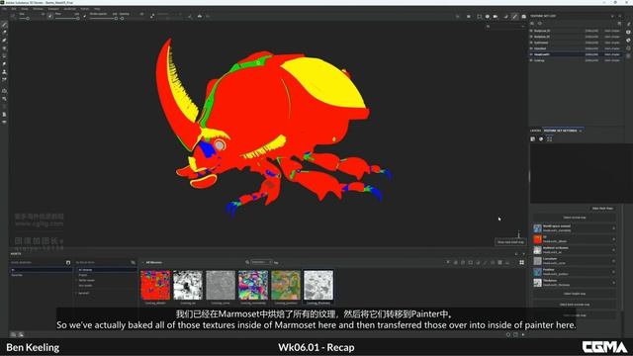Click the eye icon in Texture Set List header

pyautogui.click(x=540, y=24)
